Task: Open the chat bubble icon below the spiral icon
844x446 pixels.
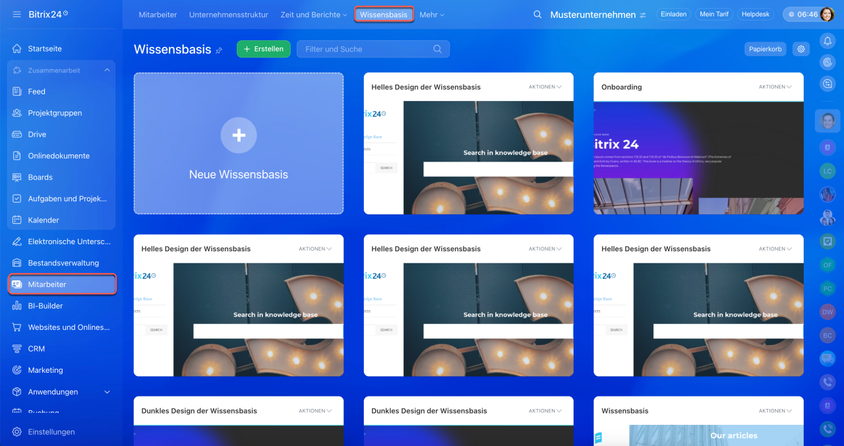Action: click(x=827, y=84)
